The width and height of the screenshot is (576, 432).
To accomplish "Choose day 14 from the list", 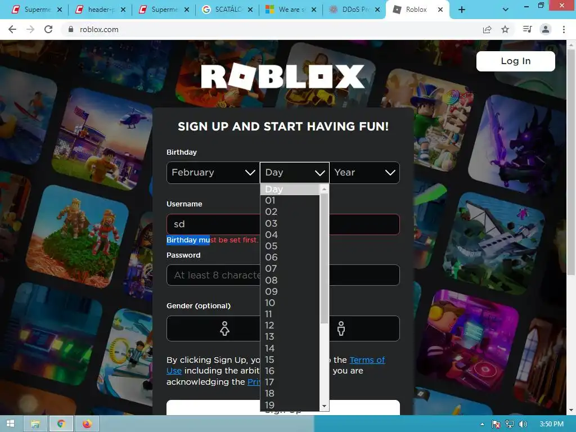I will coord(290,348).
